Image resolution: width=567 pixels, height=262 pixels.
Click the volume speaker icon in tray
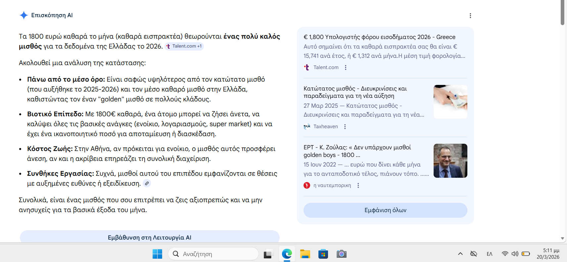pos(515,254)
